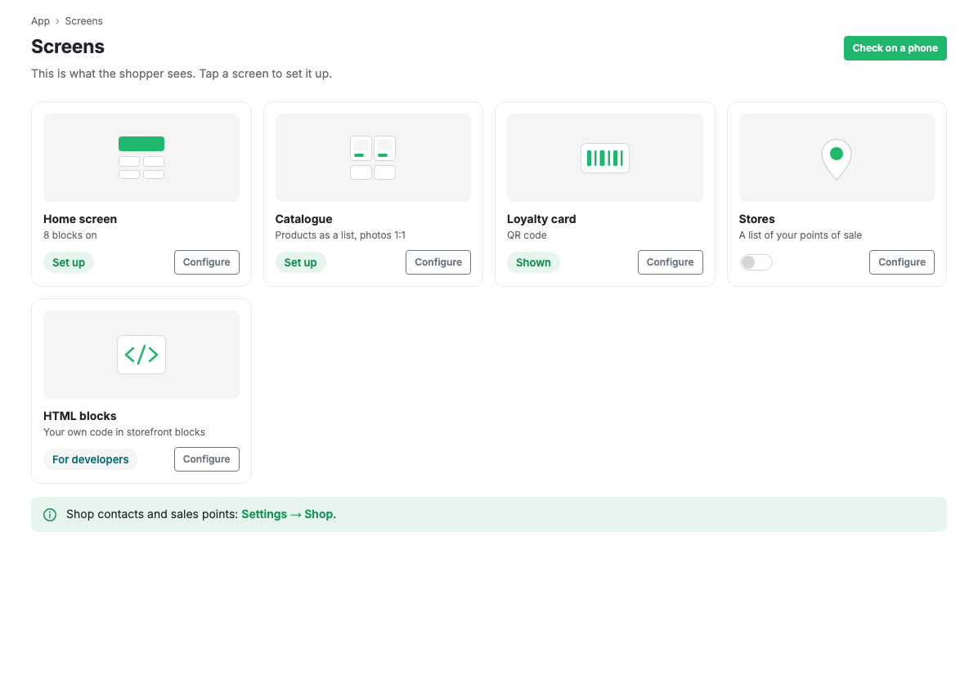This screenshot has height=693, width=978.
Task: Click the HTML blocks code brackets icon
Action: click(141, 355)
